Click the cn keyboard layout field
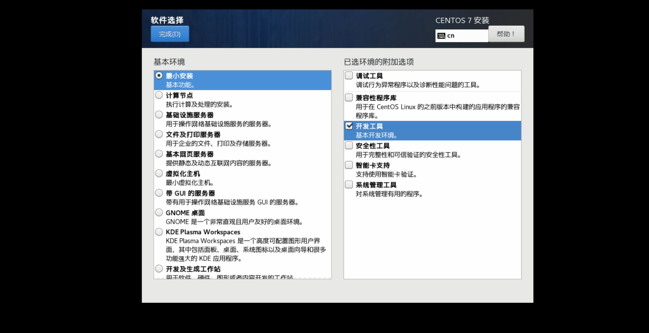649x333 pixels. click(x=462, y=36)
